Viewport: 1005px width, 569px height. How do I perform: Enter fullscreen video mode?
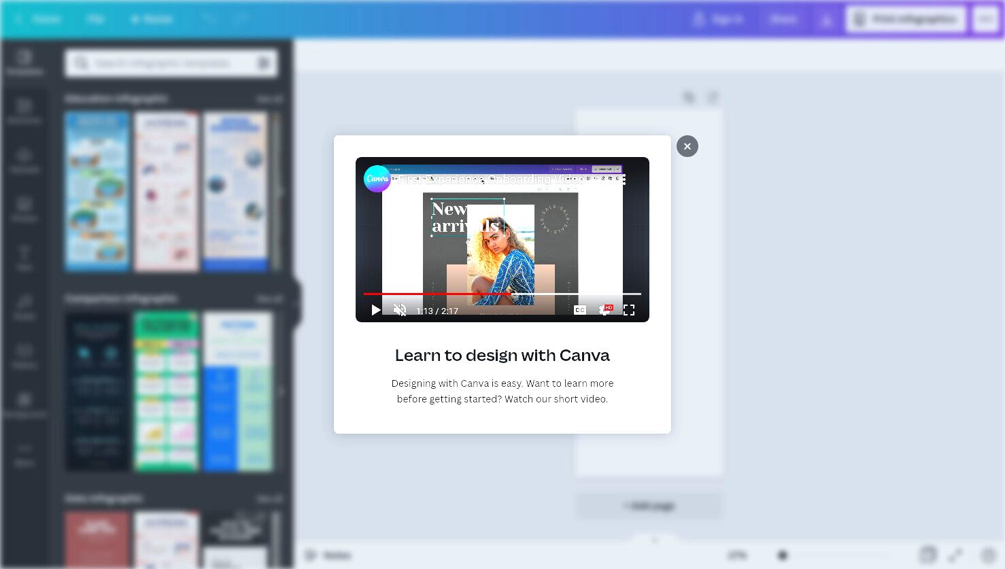tap(629, 310)
